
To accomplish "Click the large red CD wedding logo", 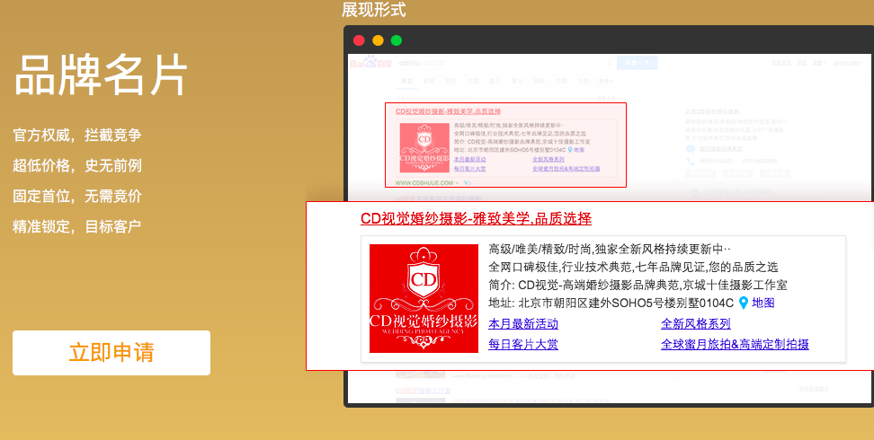I will pyautogui.click(x=423, y=299).
